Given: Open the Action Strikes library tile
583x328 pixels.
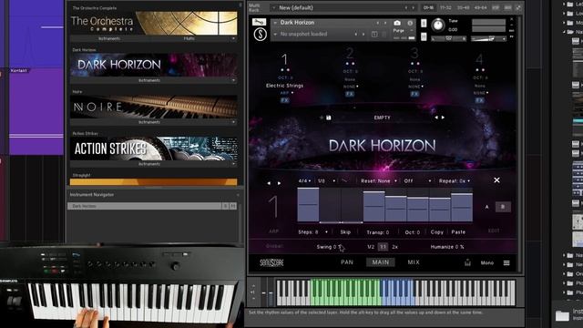Looking at the screenshot, I should tap(154, 149).
